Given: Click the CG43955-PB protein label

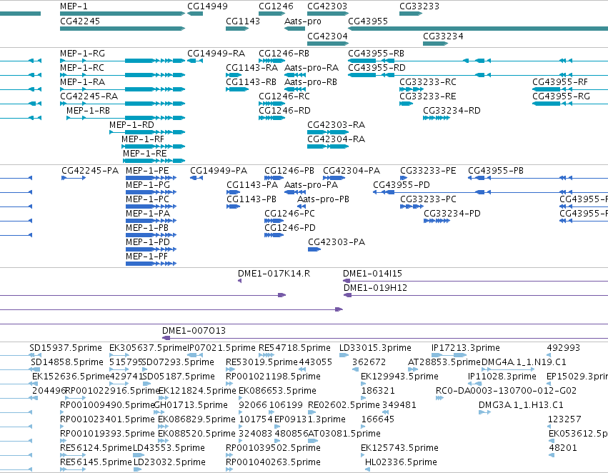Looking at the screenshot, I should coord(496,171).
